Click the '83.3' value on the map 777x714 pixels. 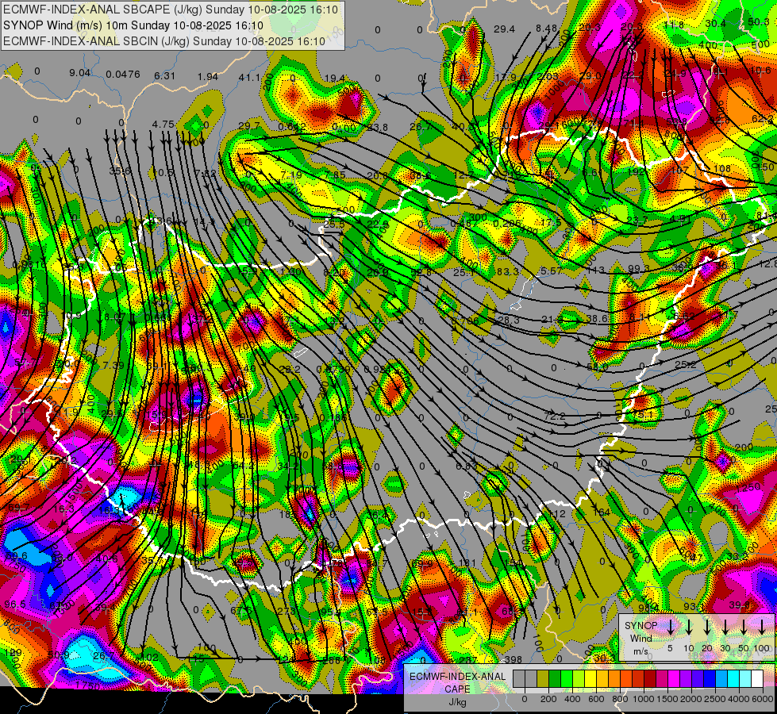tap(507, 271)
